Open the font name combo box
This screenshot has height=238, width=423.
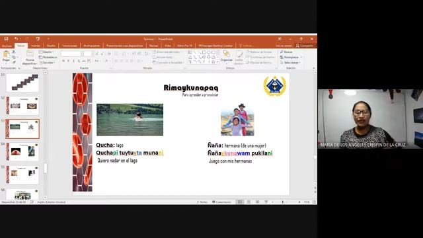click(x=71, y=54)
